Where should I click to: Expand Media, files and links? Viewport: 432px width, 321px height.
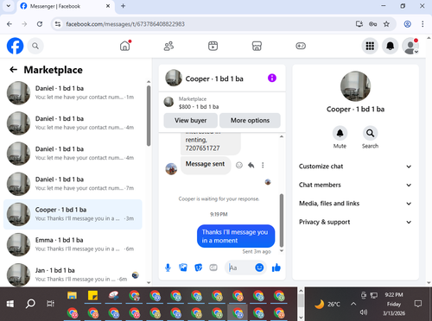point(355,204)
